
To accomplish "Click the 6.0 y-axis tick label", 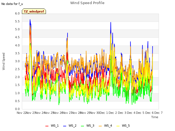I will (x=17, y=13).
